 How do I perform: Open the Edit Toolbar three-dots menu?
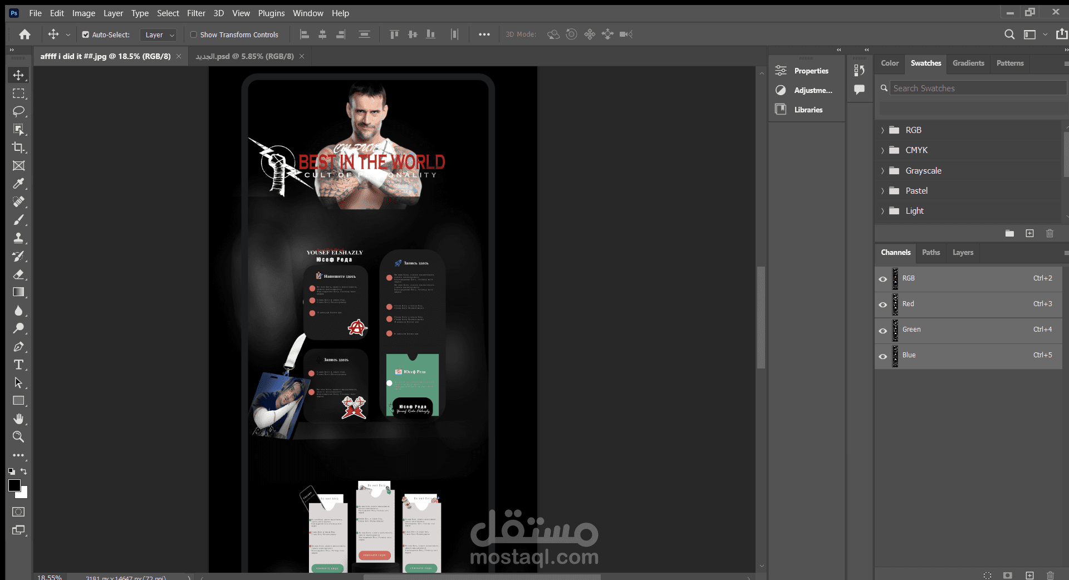(x=18, y=455)
